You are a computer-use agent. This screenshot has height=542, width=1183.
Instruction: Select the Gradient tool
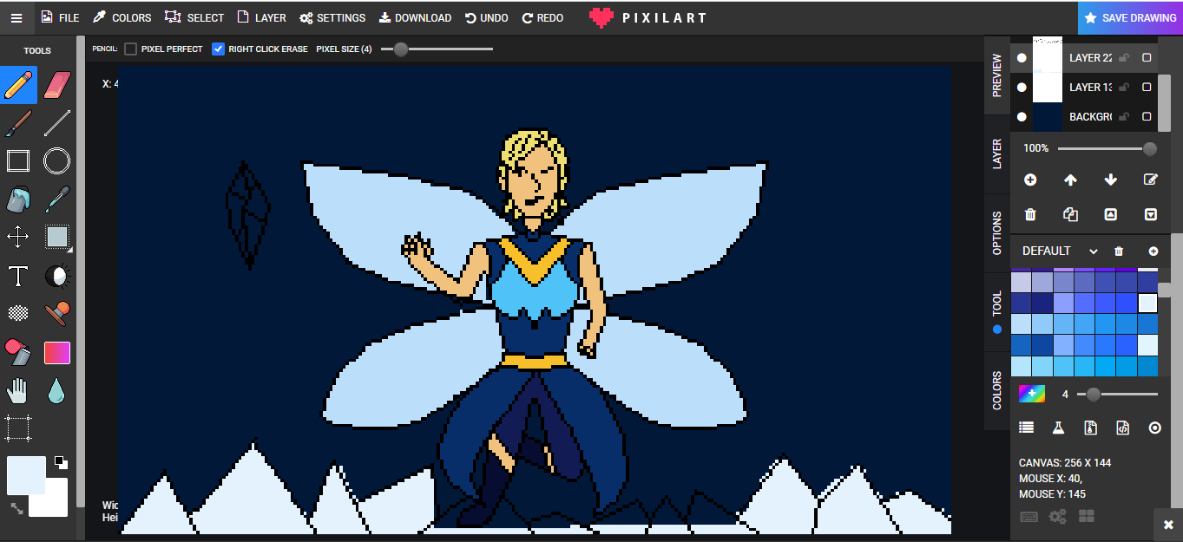click(x=56, y=353)
